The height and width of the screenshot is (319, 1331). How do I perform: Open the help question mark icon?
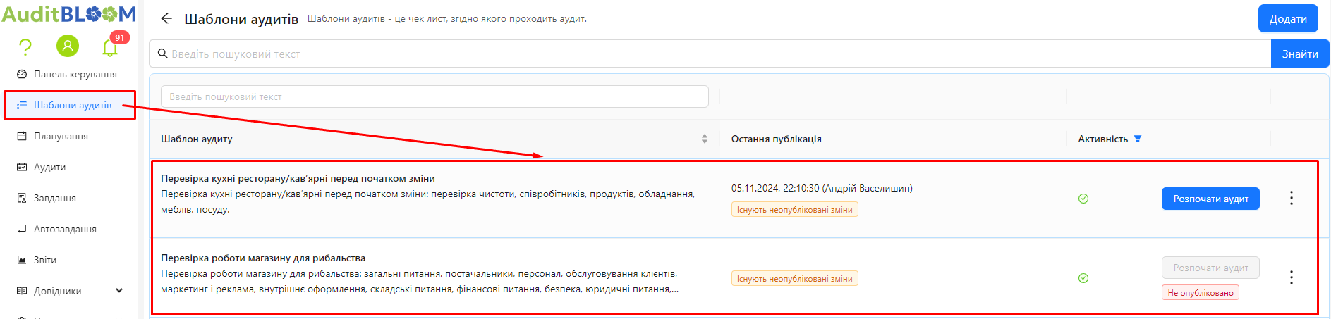[25, 47]
